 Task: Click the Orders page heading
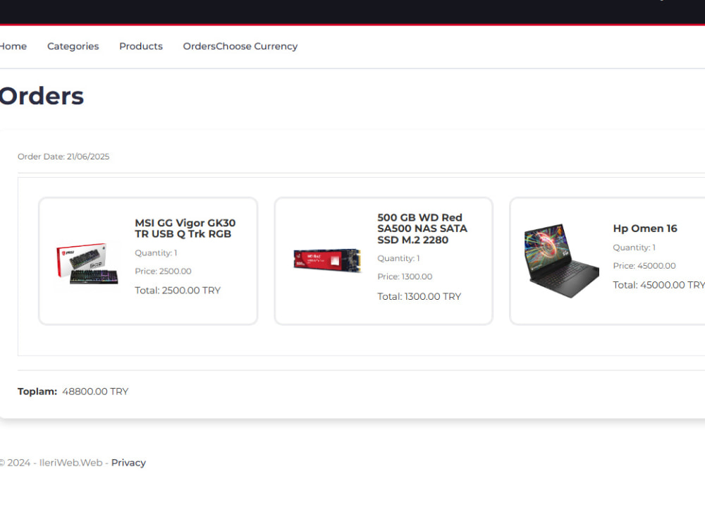click(x=42, y=96)
